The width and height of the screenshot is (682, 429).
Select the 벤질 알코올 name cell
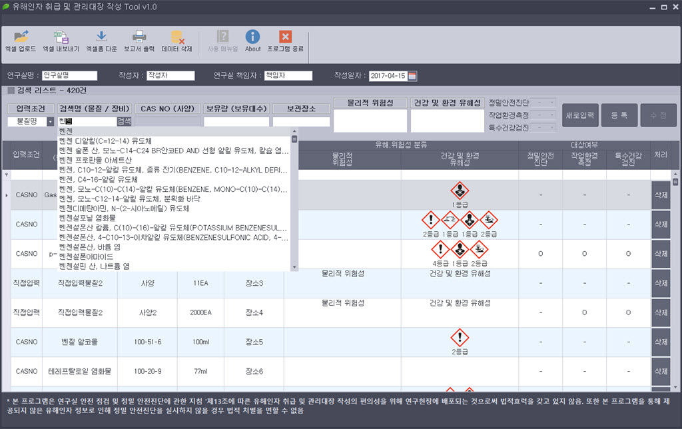click(80, 342)
